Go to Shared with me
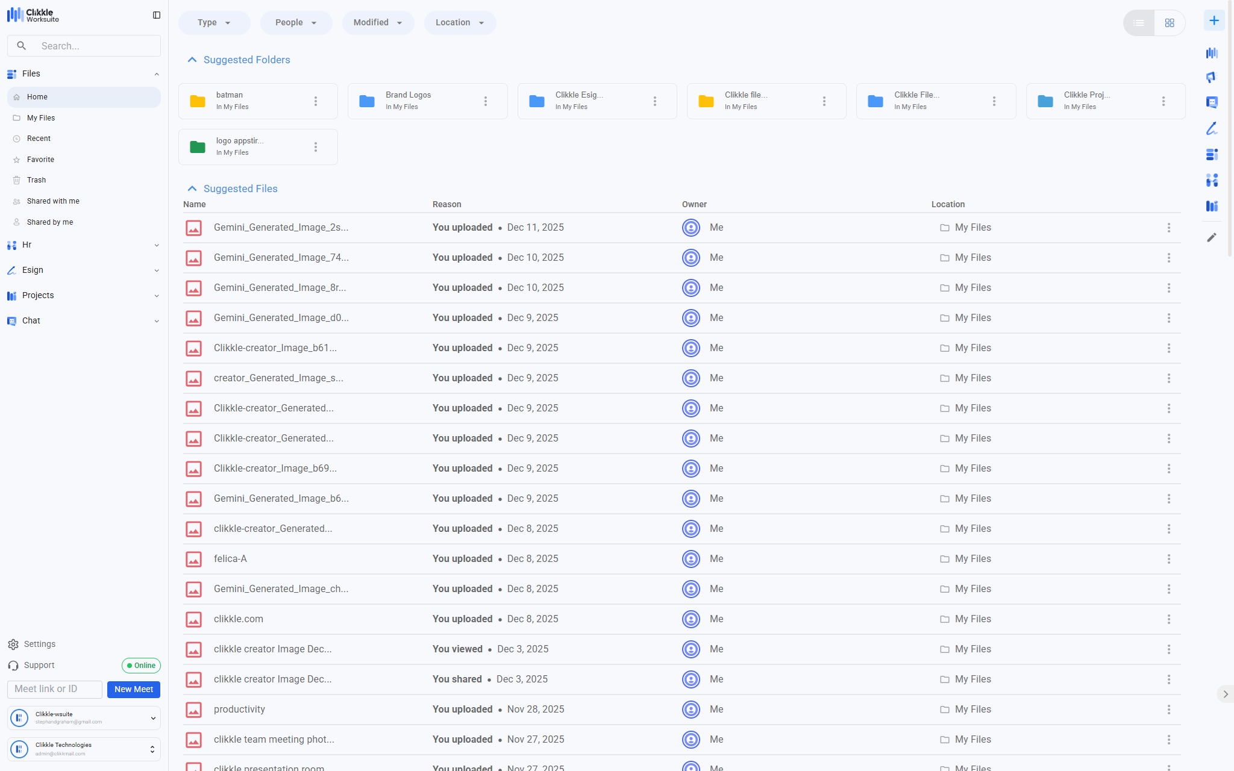Screen dimensions: 1234x771 pos(53,201)
